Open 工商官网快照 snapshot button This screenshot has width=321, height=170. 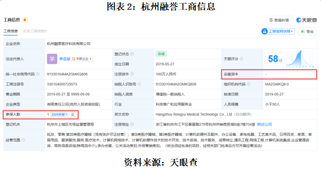[278, 32]
